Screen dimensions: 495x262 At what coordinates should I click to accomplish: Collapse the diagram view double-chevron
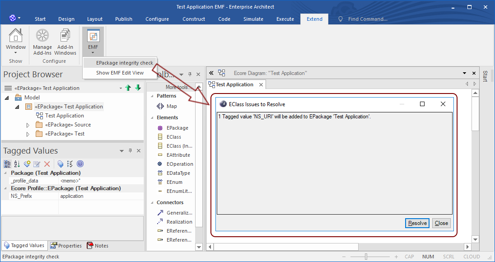click(211, 73)
